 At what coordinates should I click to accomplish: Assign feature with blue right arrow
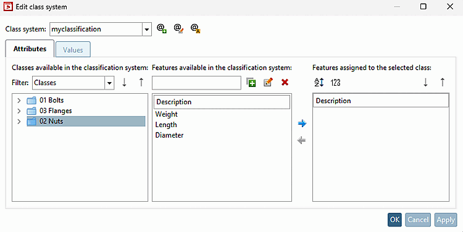(x=302, y=123)
